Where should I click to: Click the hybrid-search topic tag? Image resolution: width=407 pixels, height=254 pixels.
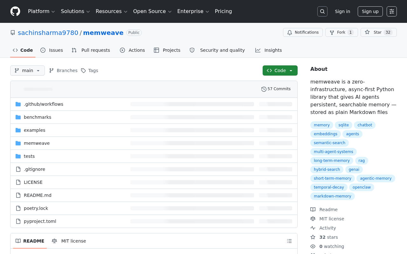(x=327, y=170)
